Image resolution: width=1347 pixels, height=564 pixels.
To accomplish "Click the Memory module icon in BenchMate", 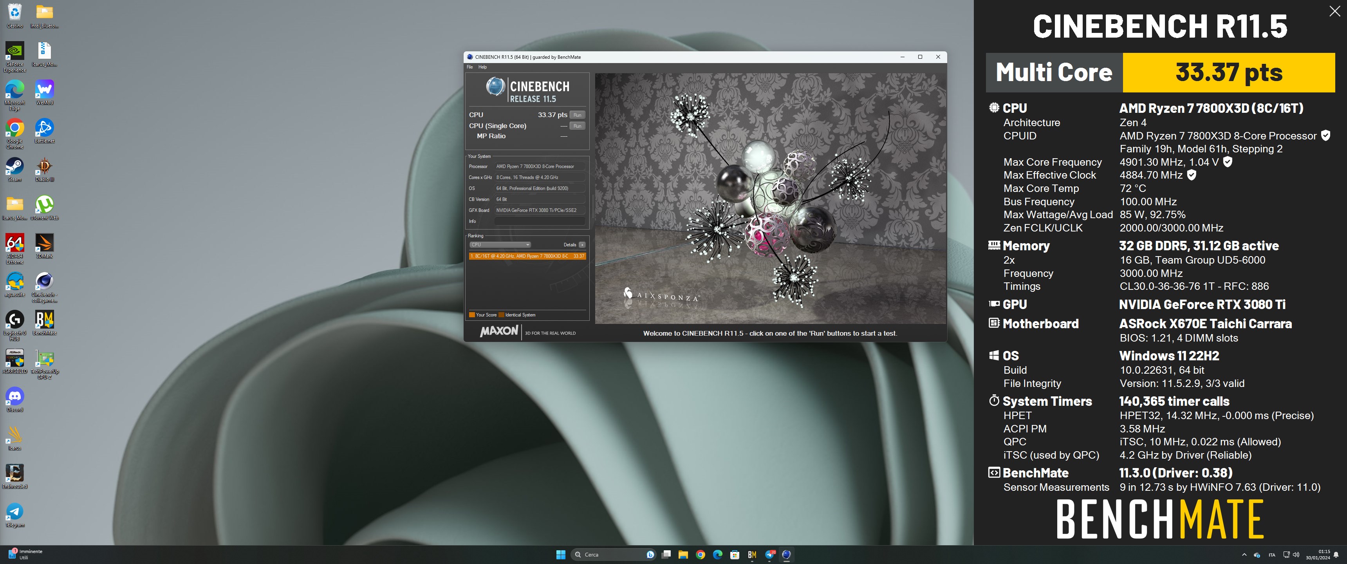I will pos(993,245).
